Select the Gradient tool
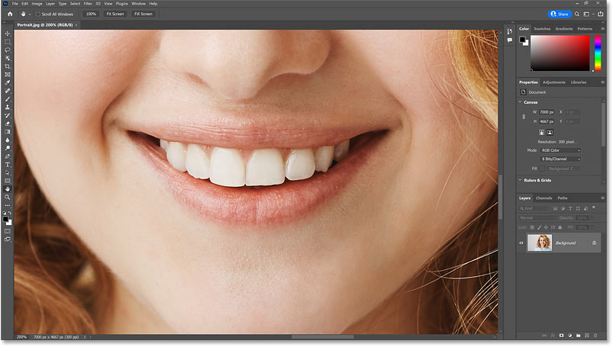Viewport: 613px width, 347px height. click(x=8, y=132)
